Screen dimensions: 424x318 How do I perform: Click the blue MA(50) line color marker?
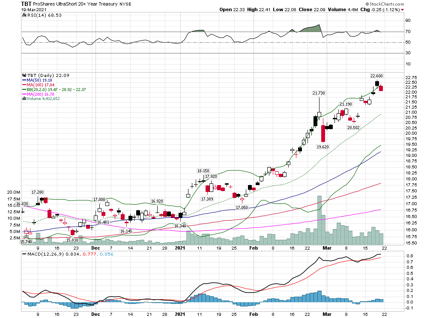tap(24, 80)
